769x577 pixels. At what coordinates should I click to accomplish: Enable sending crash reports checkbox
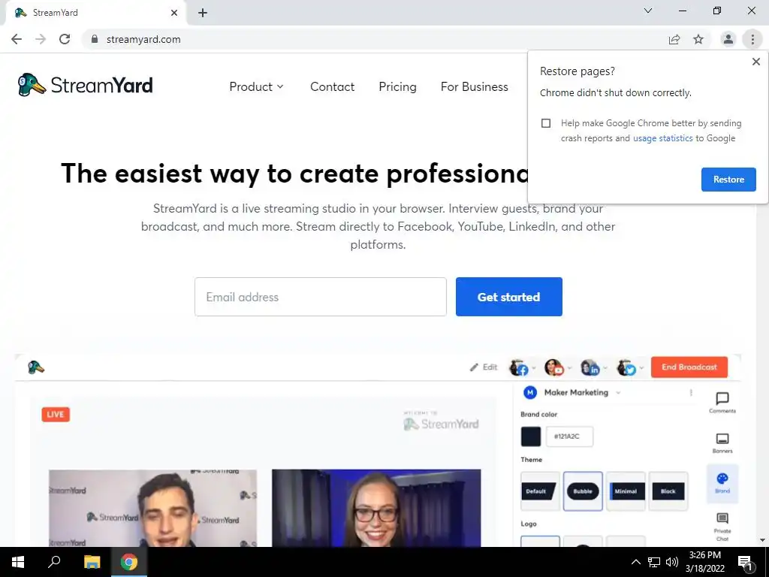546,123
